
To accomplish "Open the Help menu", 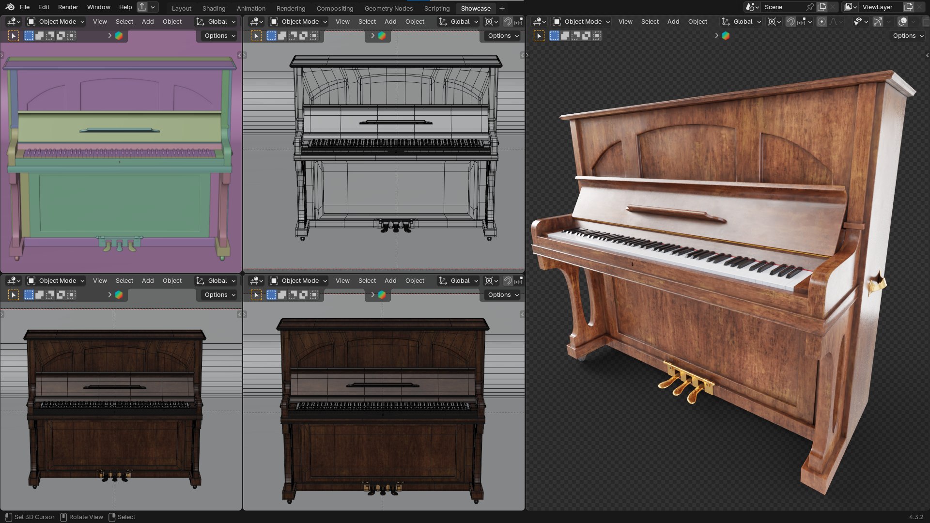I will tap(125, 7).
